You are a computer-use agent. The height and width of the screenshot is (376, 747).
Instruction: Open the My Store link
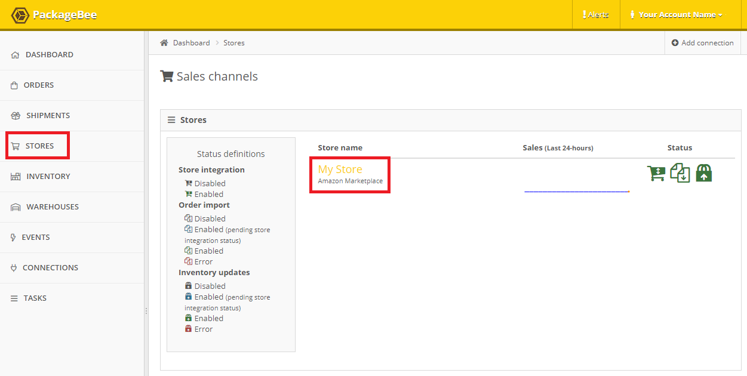tap(340, 169)
